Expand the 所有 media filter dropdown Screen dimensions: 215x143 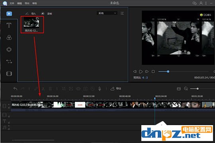[107, 13]
